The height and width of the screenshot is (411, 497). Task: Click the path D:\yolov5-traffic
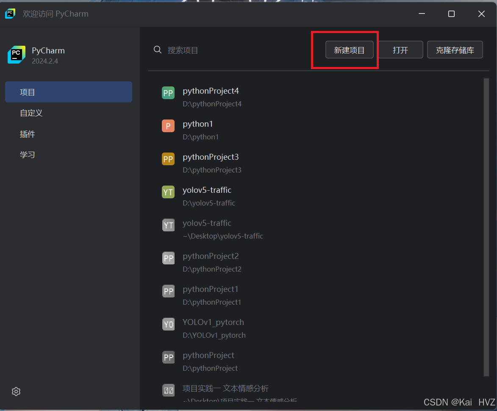pos(209,203)
